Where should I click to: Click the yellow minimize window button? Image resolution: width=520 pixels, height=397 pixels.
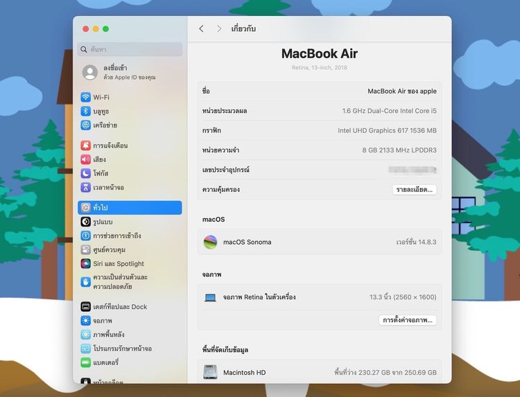click(x=96, y=29)
